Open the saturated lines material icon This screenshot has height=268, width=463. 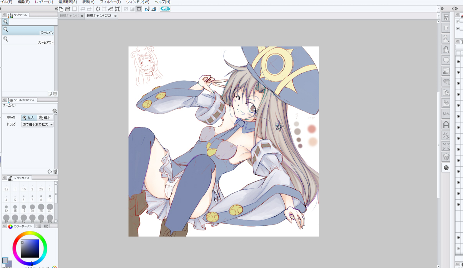click(446, 146)
